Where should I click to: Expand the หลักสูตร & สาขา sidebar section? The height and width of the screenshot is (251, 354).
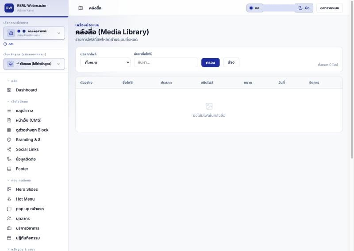tap(21, 249)
